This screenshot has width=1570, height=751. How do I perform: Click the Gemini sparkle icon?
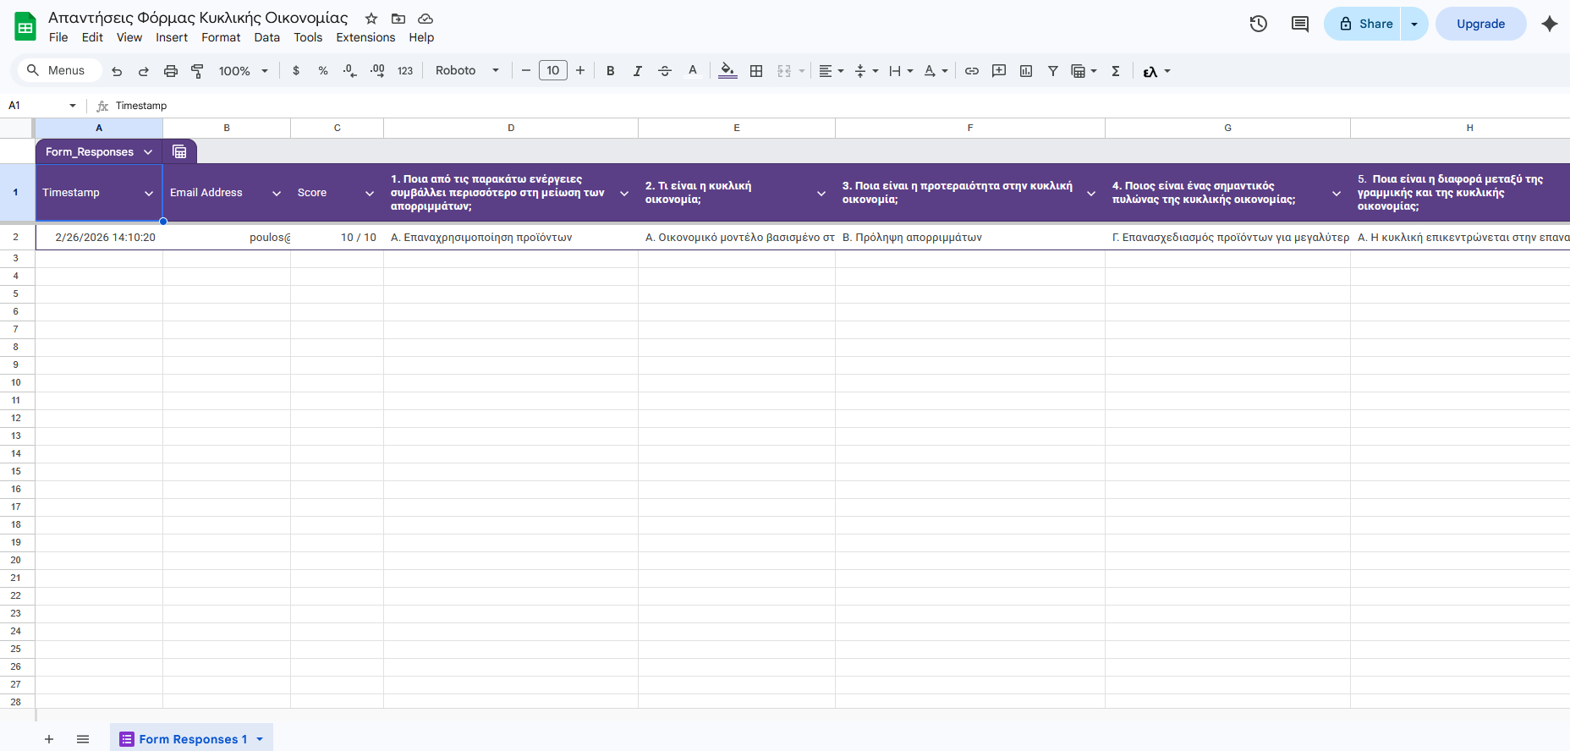click(x=1550, y=24)
